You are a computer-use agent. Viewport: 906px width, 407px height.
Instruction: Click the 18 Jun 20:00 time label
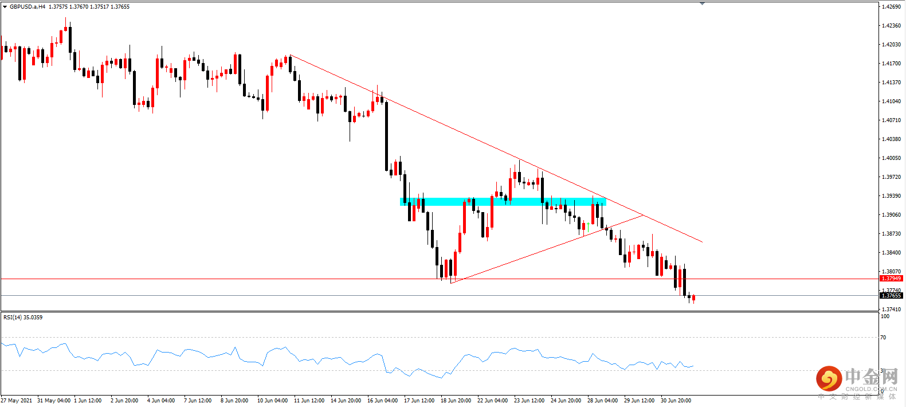click(456, 401)
